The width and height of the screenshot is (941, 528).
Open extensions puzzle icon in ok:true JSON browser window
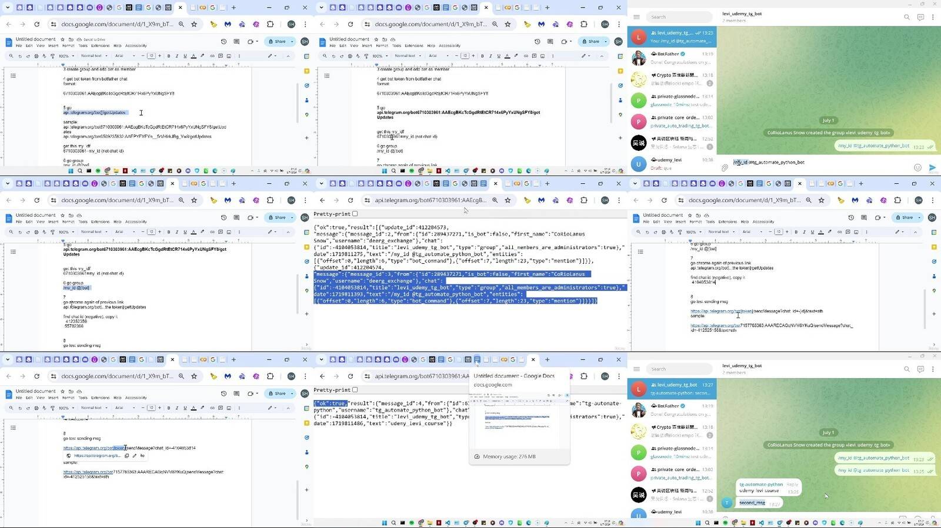(584, 376)
